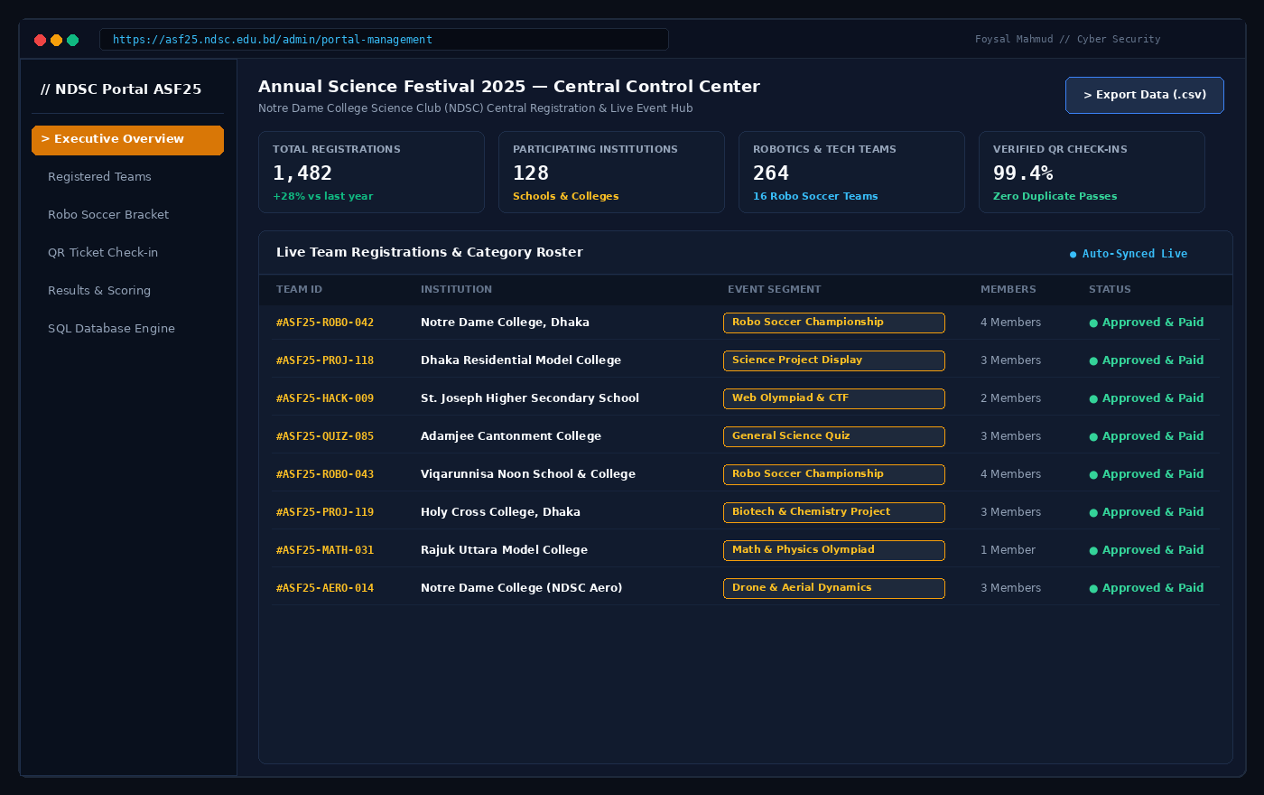Click team ID #ASF25-QUIZ-085

click(325, 436)
